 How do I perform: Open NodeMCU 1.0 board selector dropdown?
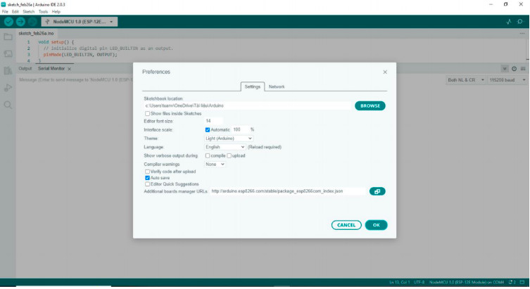(80, 22)
